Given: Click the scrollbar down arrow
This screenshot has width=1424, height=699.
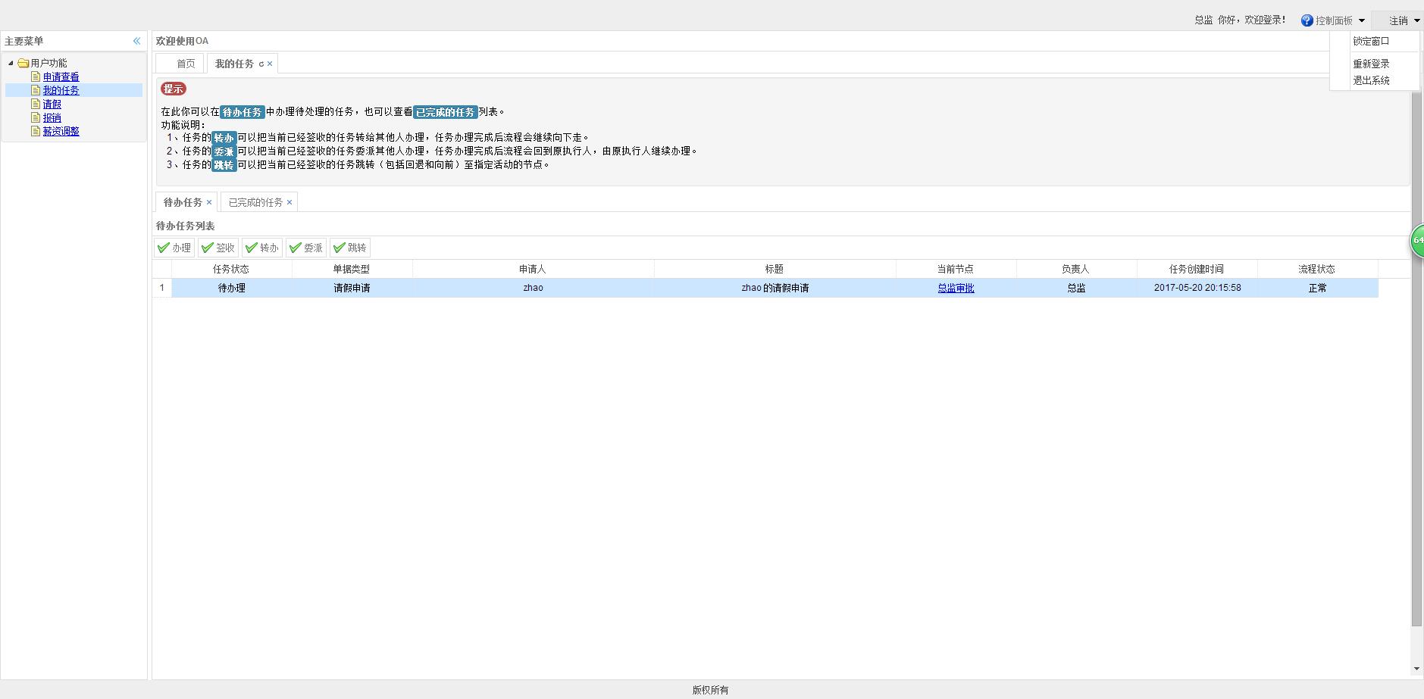Looking at the screenshot, I should 1416,669.
